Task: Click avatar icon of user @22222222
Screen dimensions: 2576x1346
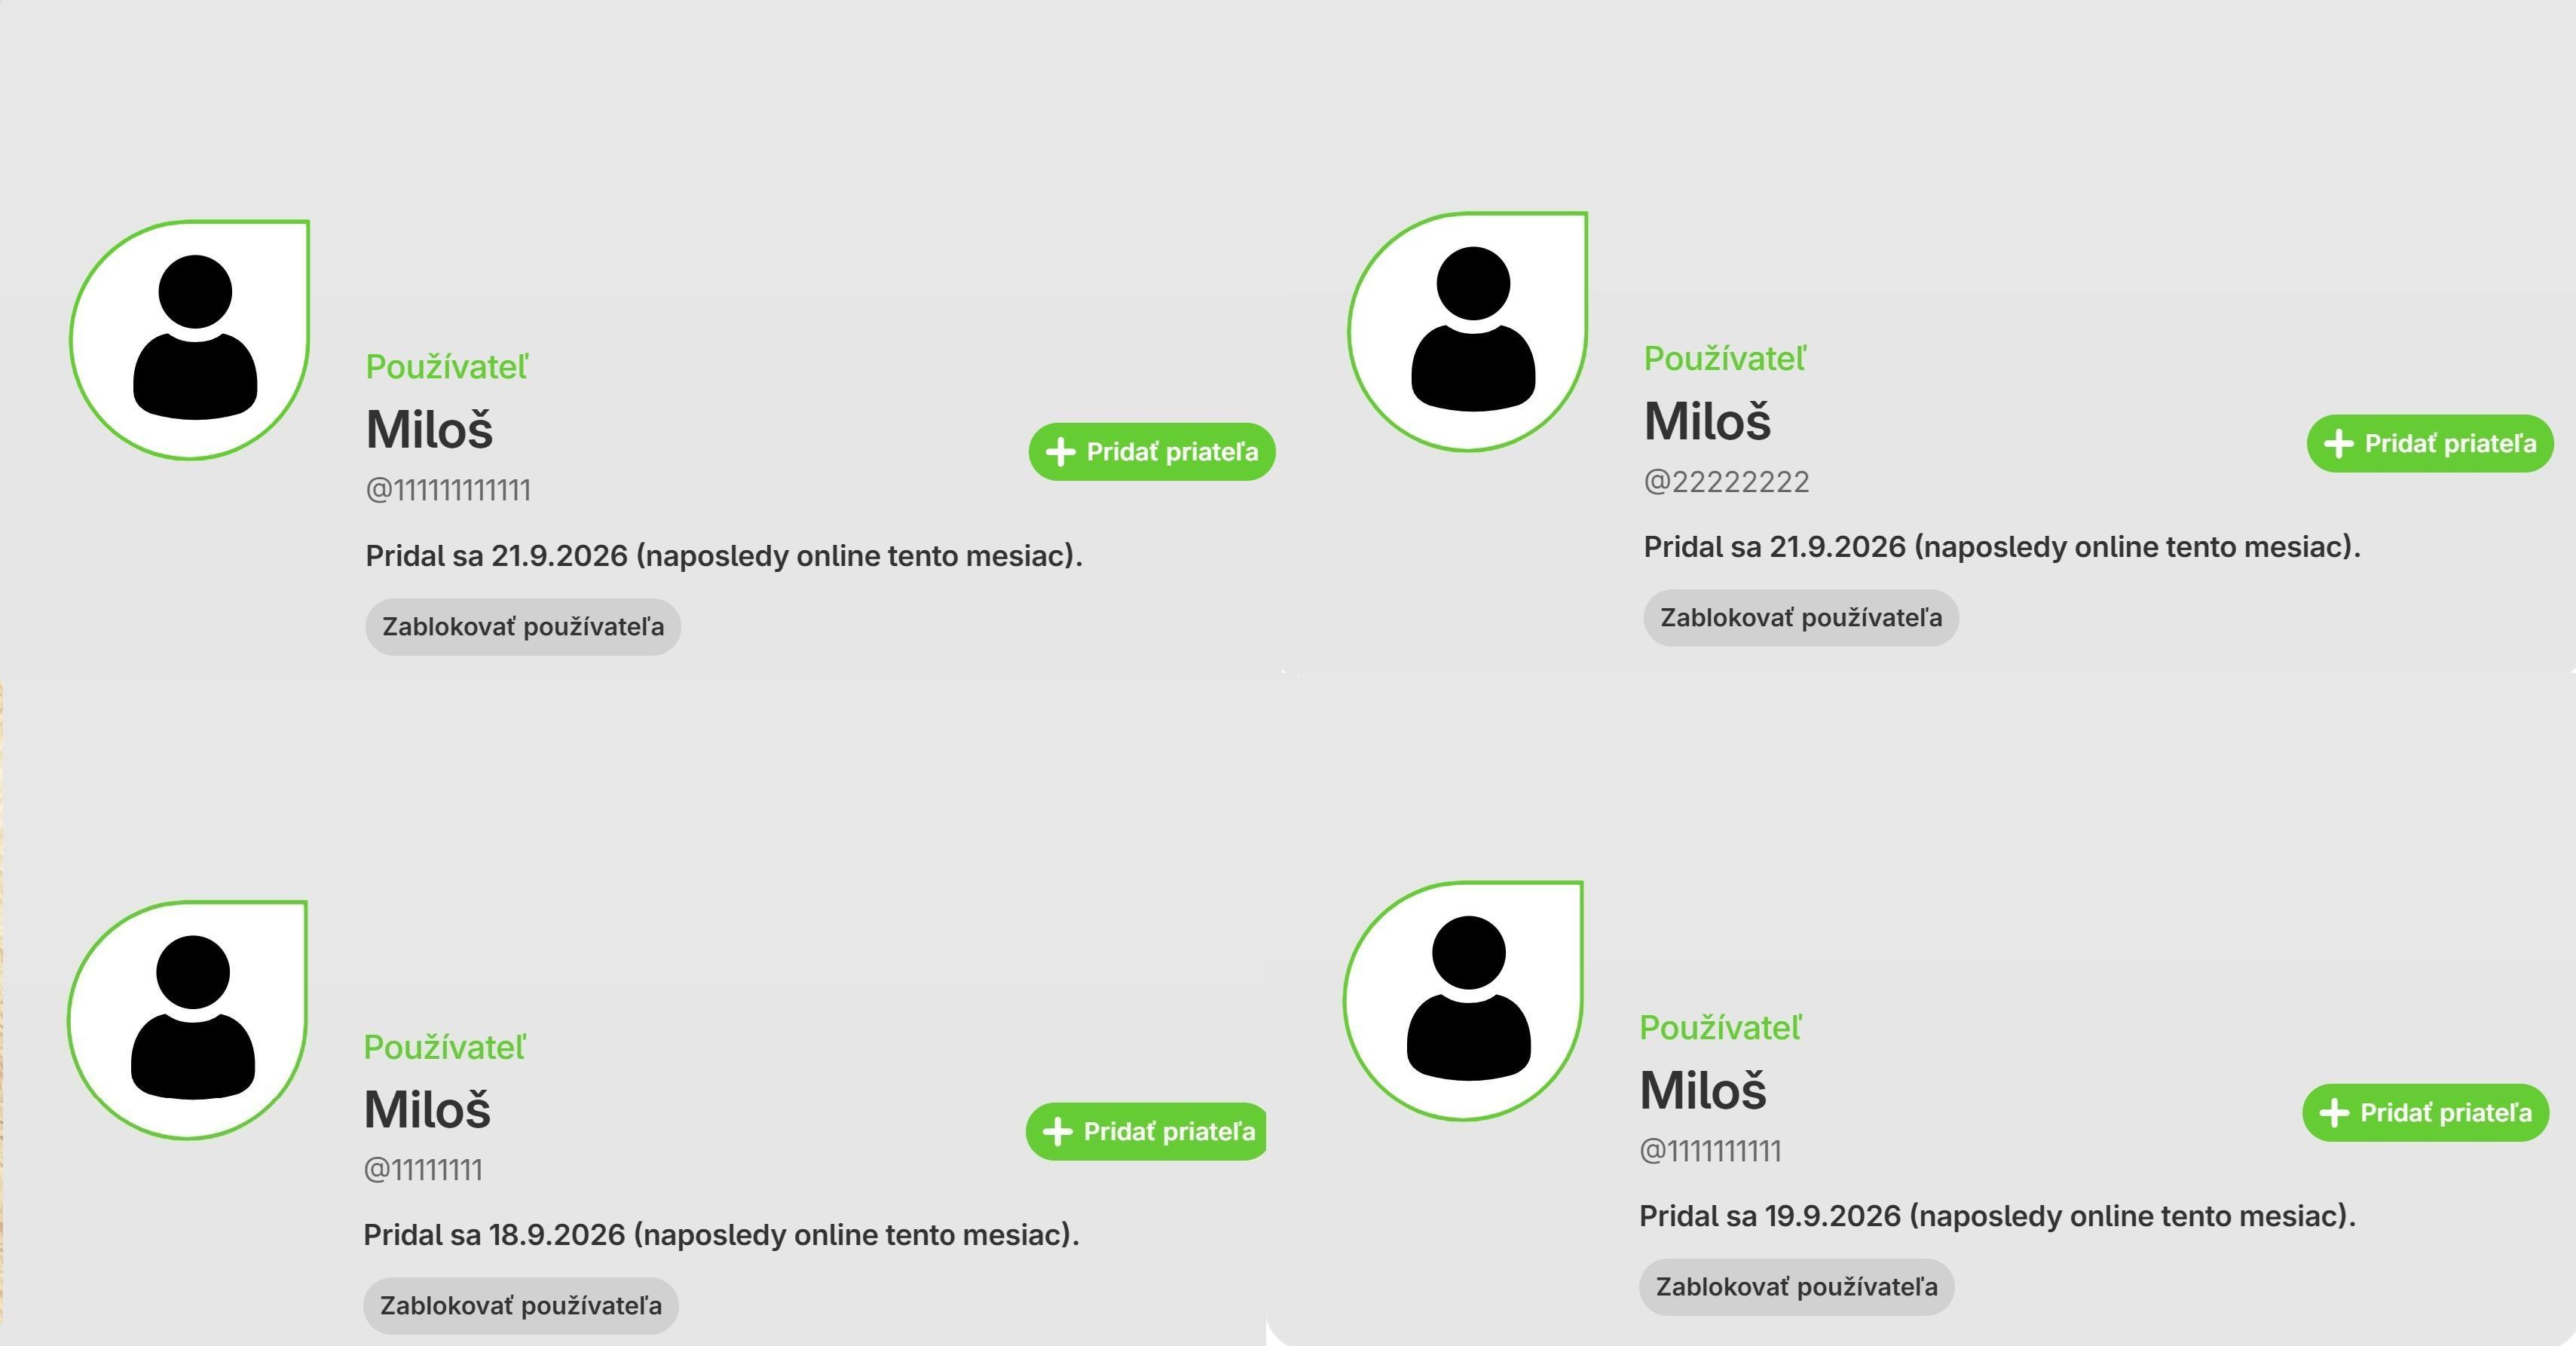Action: 1468,331
